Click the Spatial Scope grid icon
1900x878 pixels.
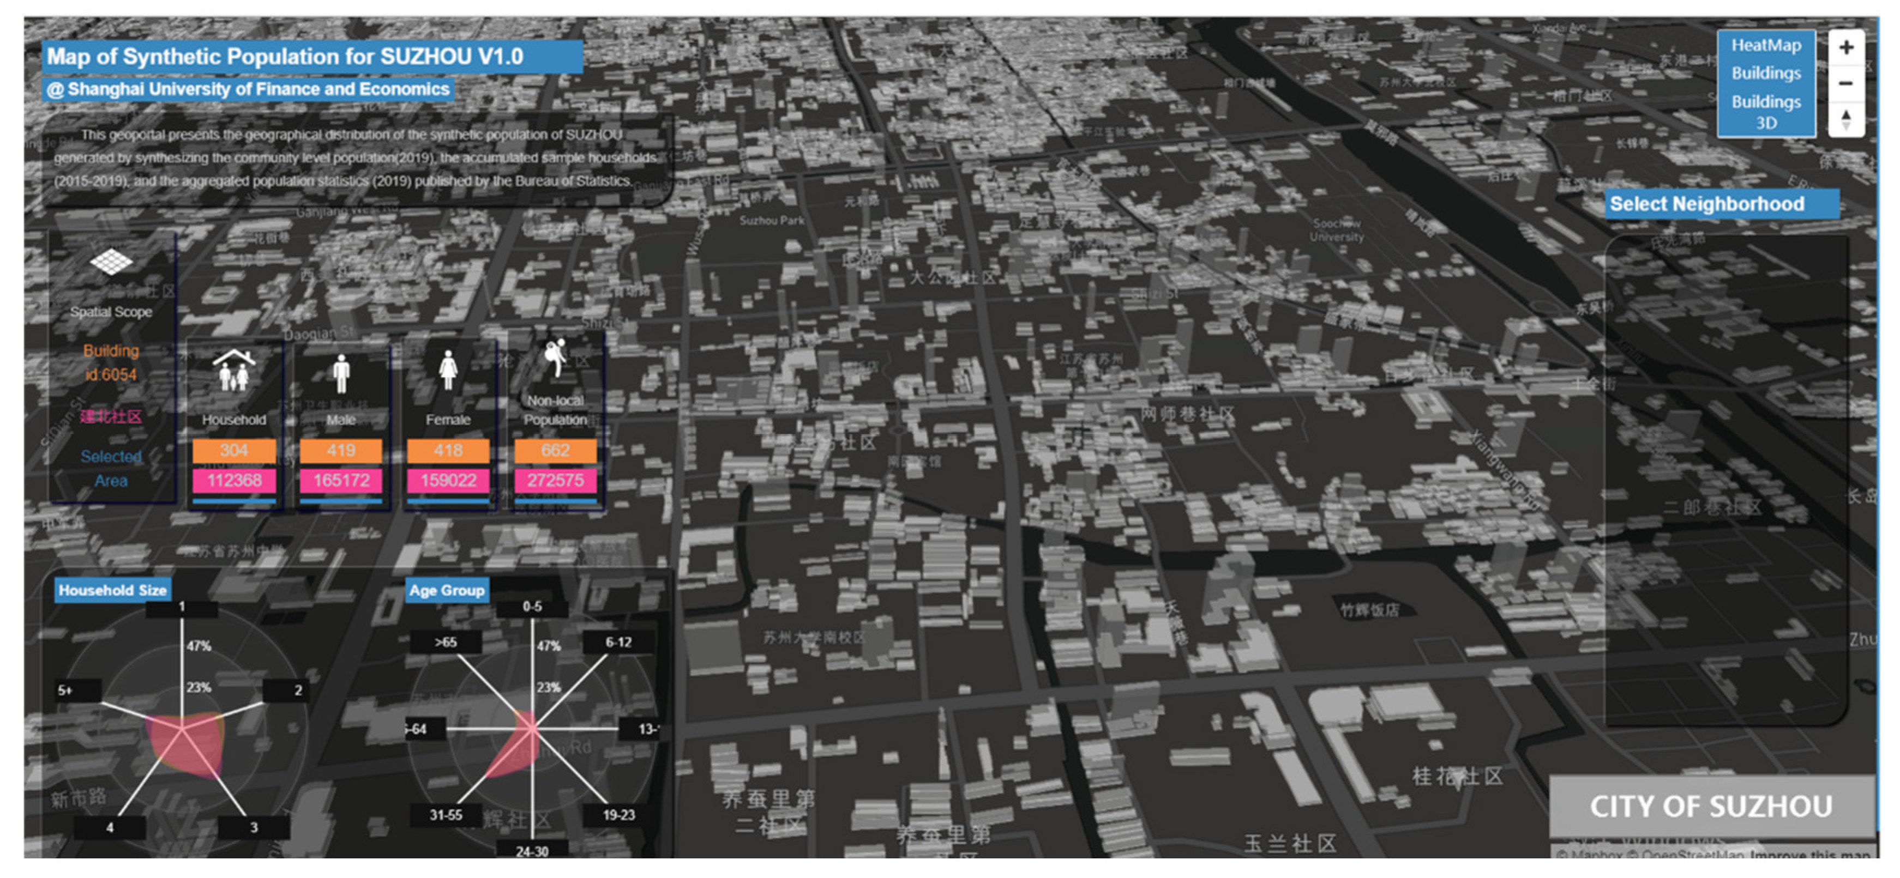(x=111, y=262)
